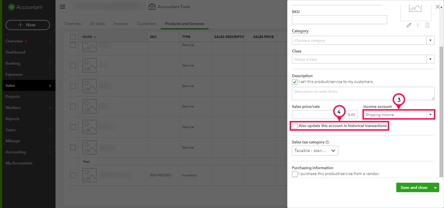This screenshot has height=208, width=444.
Task: Enable 'Also update this account in historical transactions'
Action: pos(295,126)
